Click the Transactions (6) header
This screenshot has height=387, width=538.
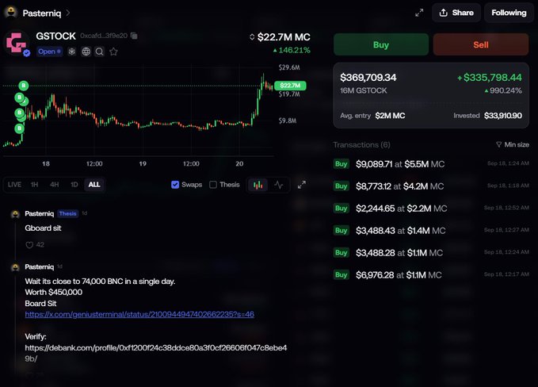[361, 145]
